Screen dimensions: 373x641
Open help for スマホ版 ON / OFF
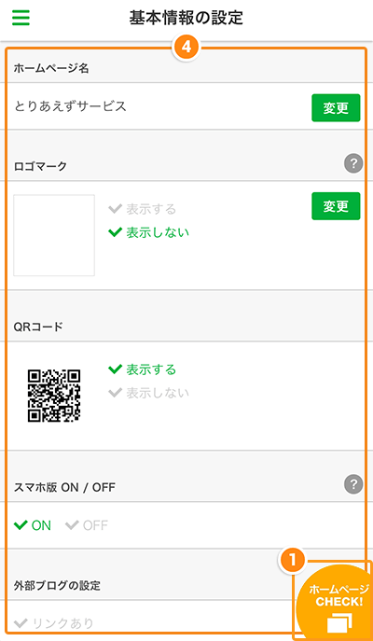pyautogui.click(x=353, y=485)
